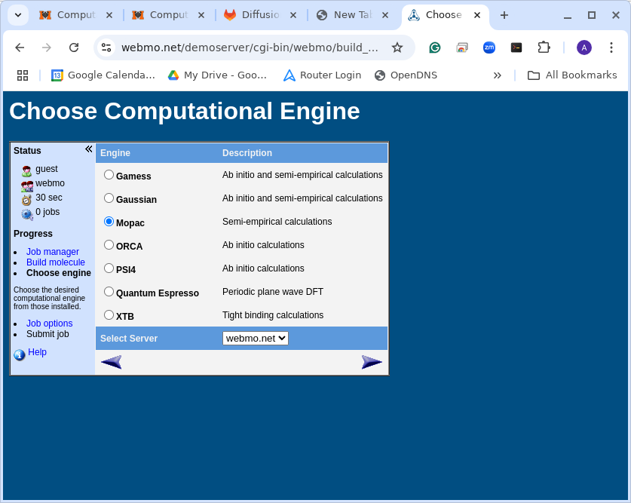Image resolution: width=631 pixels, height=503 pixels.
Task: Open the Zoom extension icon
Action: 489,48
